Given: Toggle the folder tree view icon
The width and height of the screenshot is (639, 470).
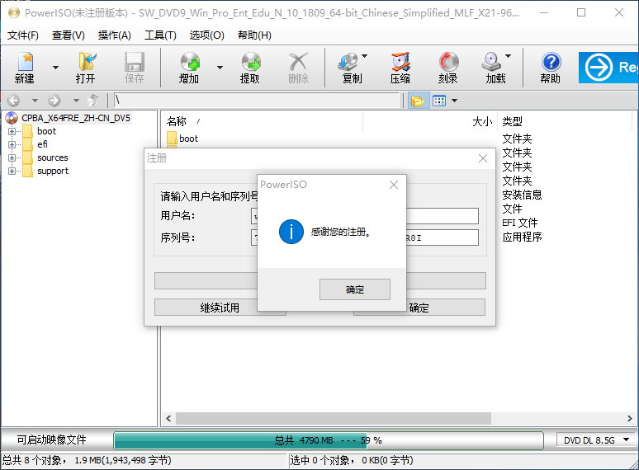Looking at the screenshot, I should (x=418, y=101).
